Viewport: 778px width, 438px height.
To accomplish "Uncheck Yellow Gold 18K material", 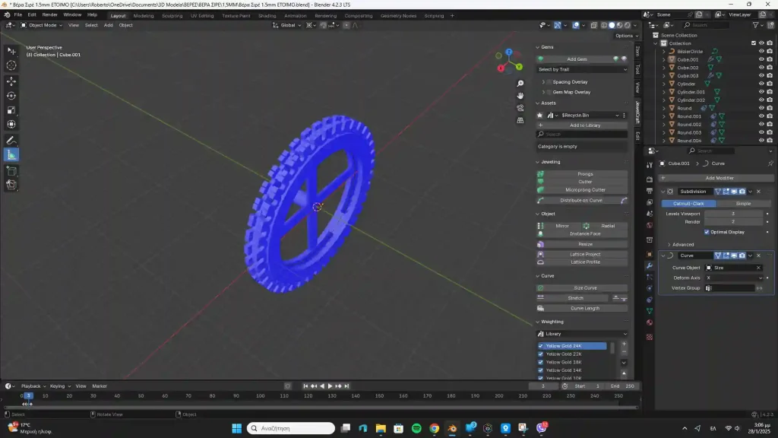I will tap(541, 362).
